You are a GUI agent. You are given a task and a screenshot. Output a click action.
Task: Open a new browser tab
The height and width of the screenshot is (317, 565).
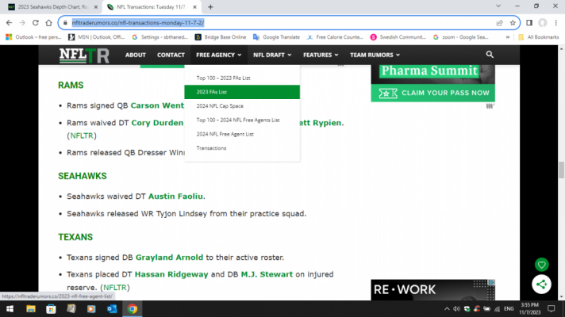click(x=210, y=7)
